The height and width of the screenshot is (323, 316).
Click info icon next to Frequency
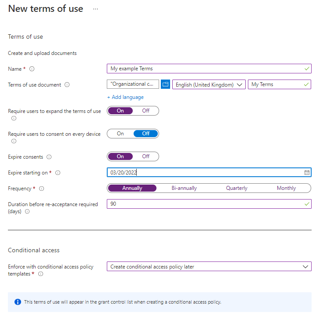coord(41,189)
